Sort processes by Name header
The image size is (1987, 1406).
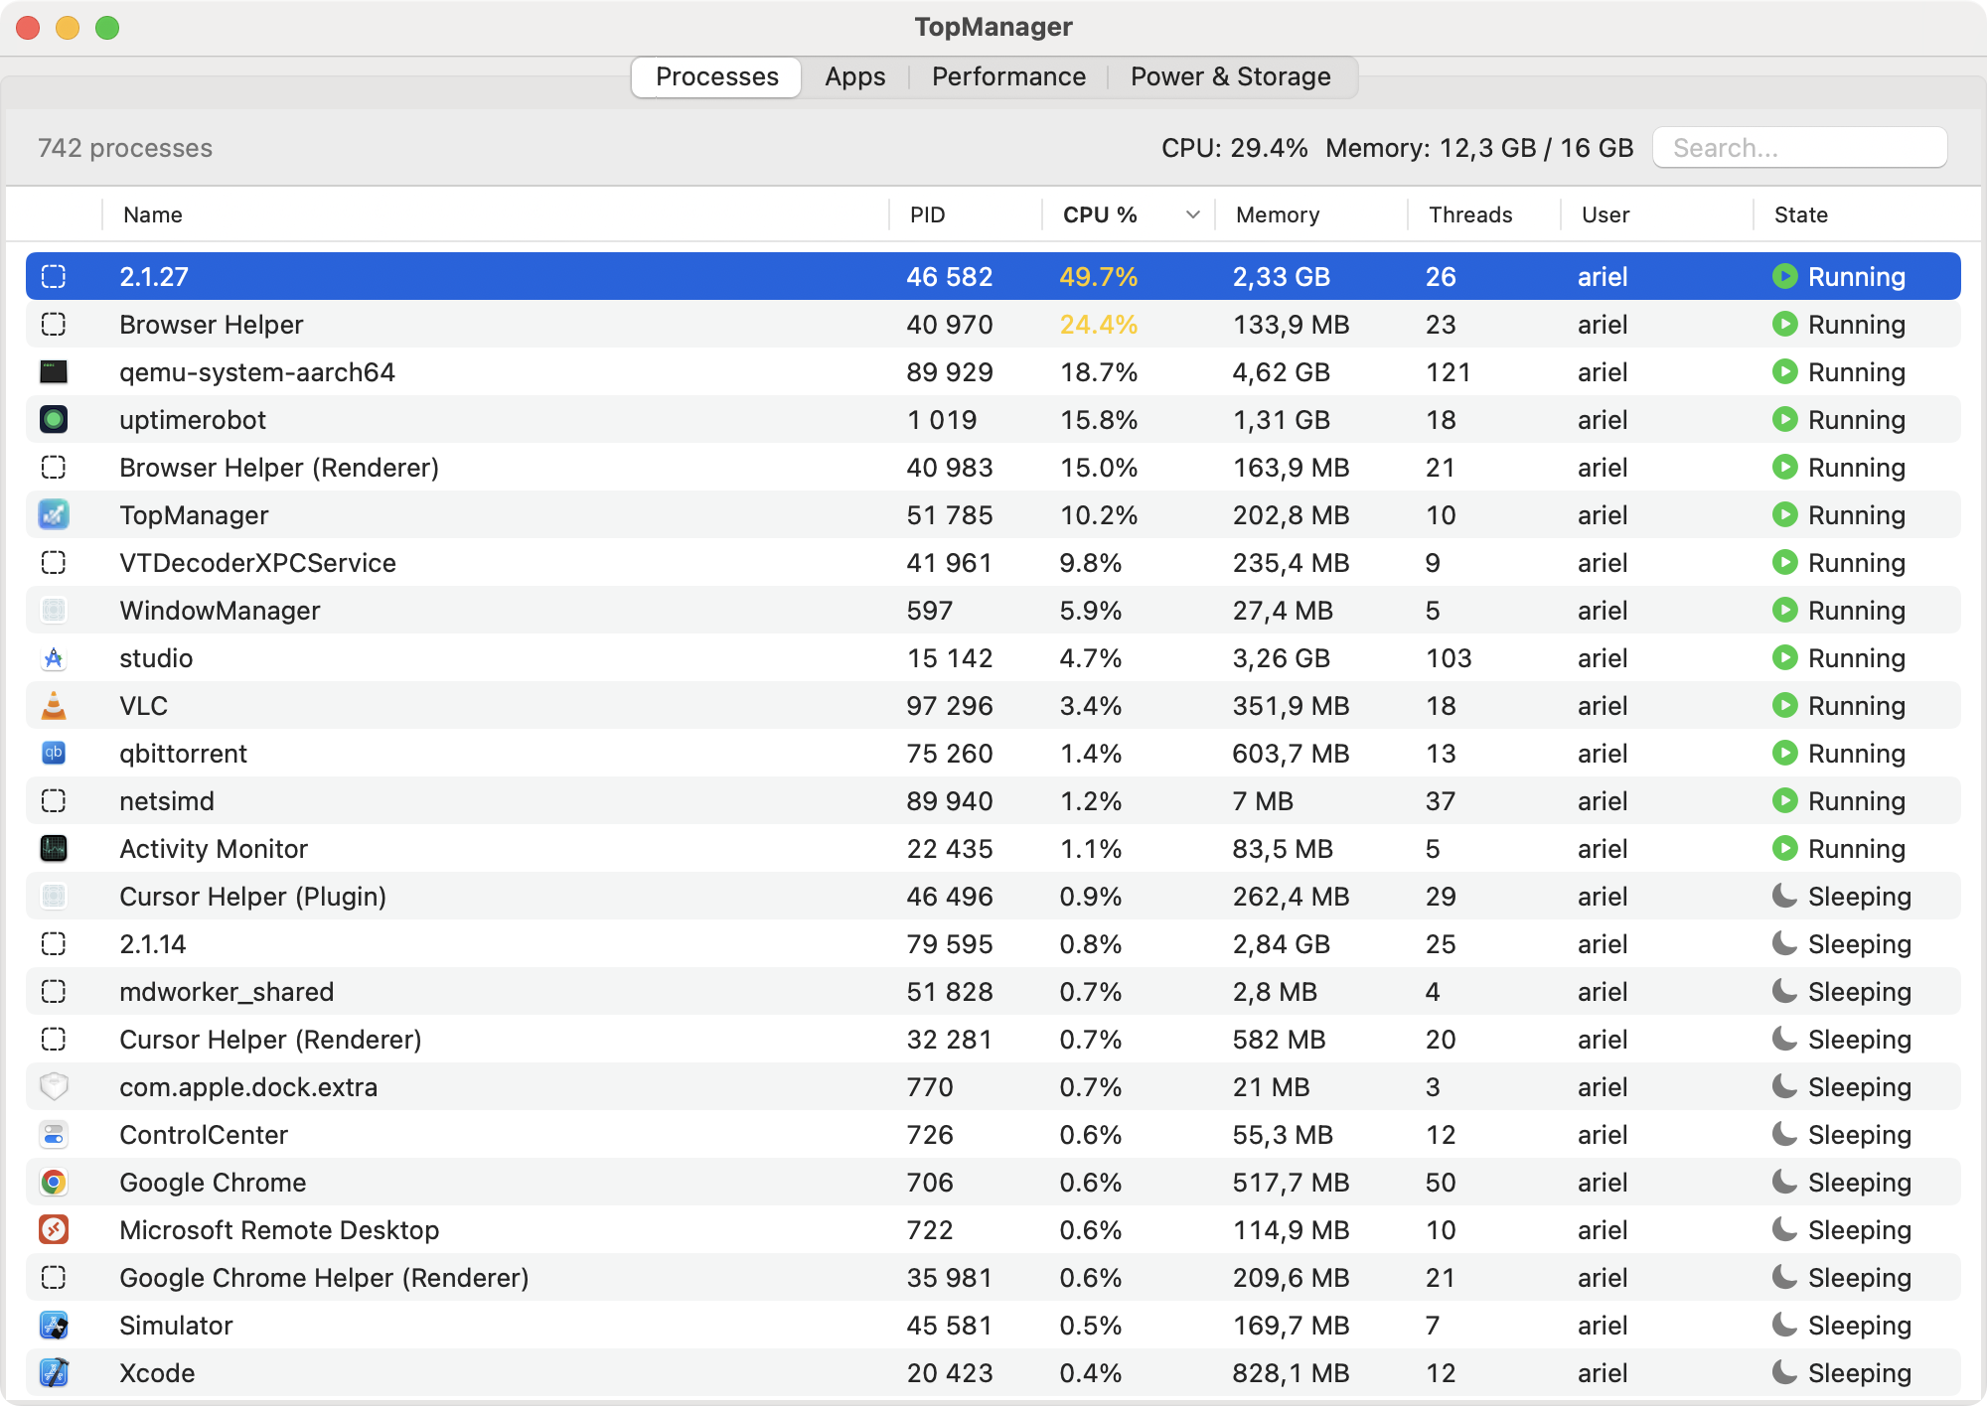(x=153, y=215)
